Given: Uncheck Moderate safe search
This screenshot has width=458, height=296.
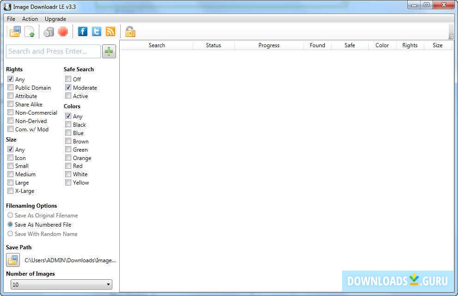Looking at the screenshot, I should (x=68, y=87).
